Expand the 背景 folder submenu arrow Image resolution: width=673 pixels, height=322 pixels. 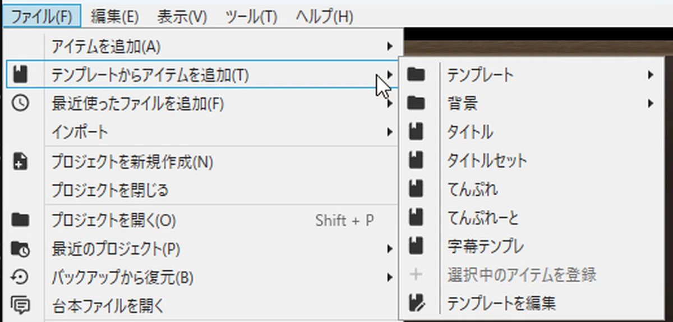coord(651,103)
